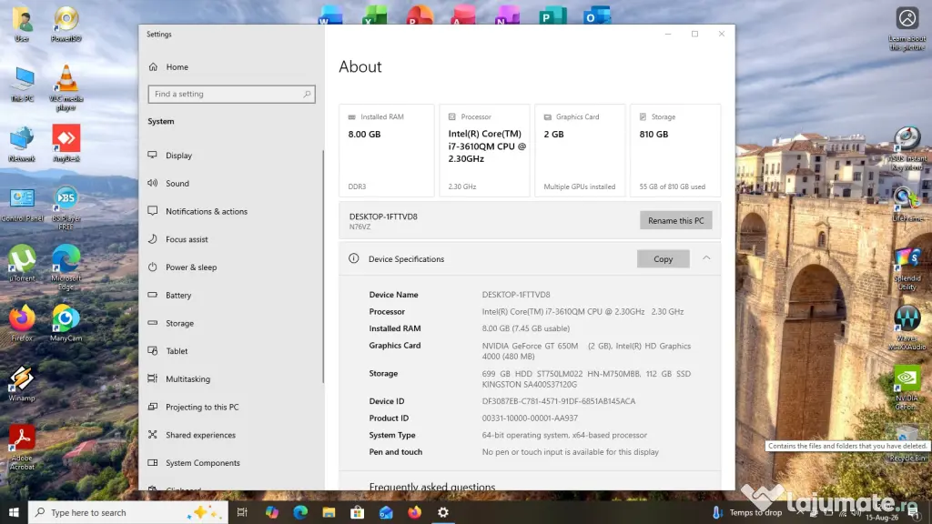Open the 'Learn about this picture' icon

907,28
